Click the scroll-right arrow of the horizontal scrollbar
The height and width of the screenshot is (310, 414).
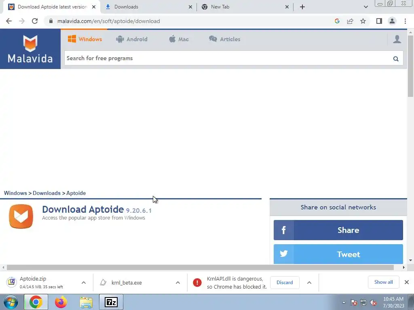(x=404, y=267)
